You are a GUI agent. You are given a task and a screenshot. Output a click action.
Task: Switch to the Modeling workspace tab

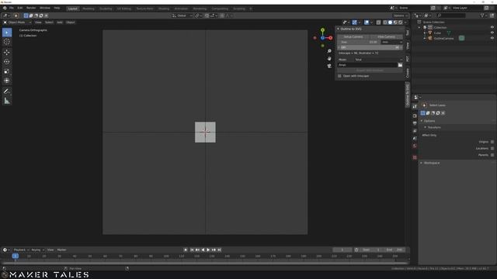pos(89,9)
